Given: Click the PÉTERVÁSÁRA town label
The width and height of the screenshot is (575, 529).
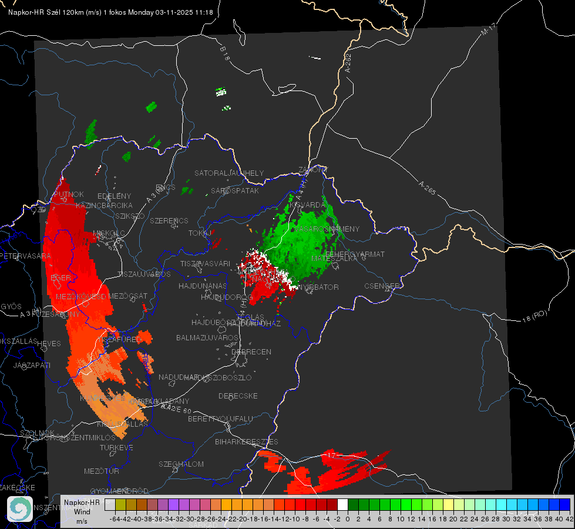Looking at the screenshot, I should [25, 256].
